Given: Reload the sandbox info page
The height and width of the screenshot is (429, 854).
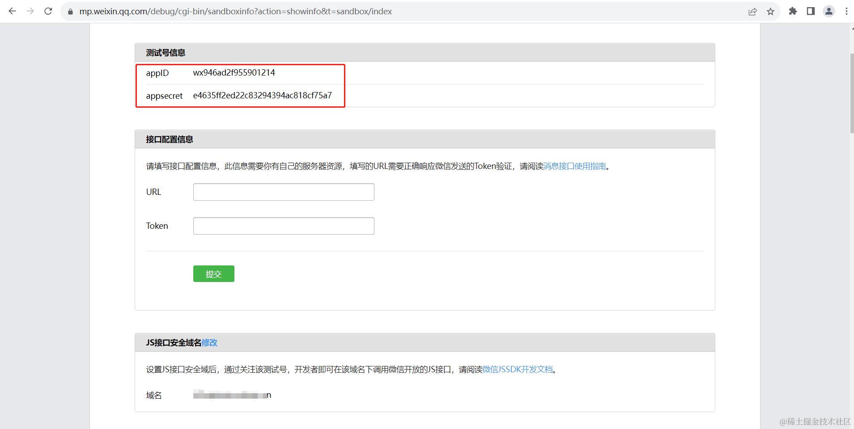Looking at the screenshot, I should [x=48, y=11].
